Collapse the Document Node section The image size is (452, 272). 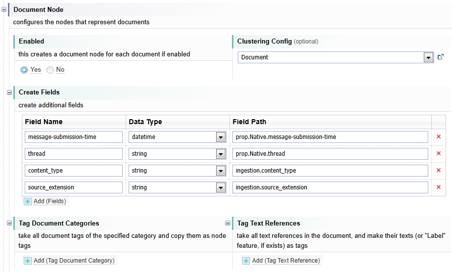[x=4, y=9]
